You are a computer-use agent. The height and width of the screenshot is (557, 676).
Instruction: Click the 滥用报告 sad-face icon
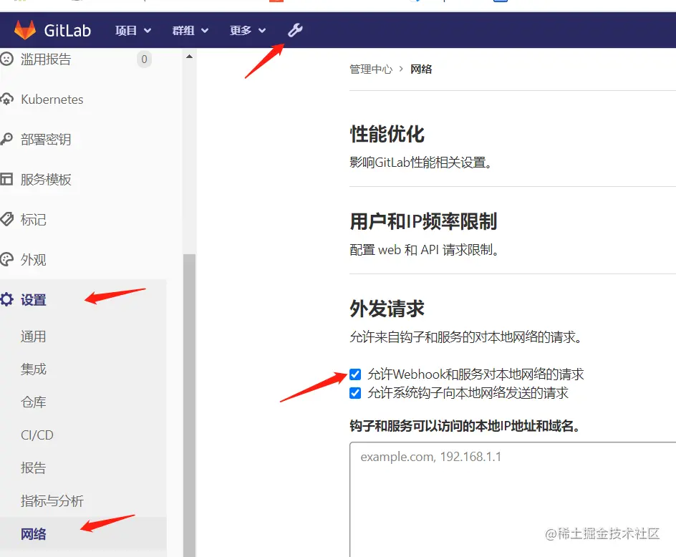[x=6, y=59]
